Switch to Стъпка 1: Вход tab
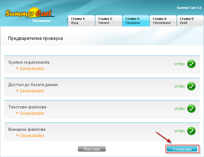The width and height of the screenshot is (204, 157). 81,21
